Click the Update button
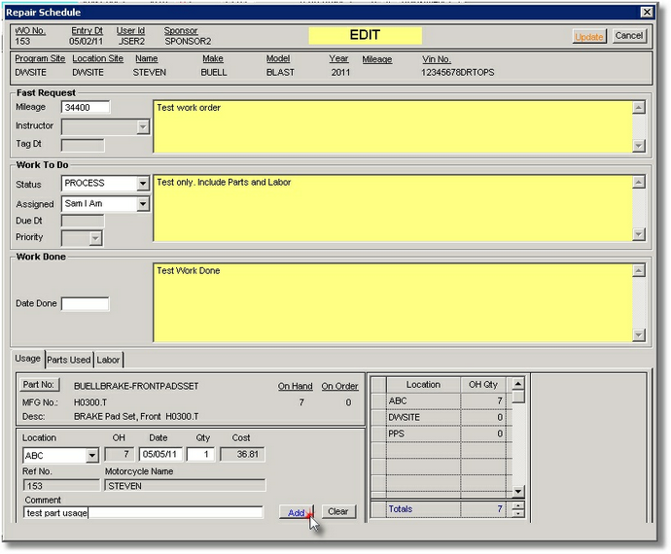 coord(589,36)
